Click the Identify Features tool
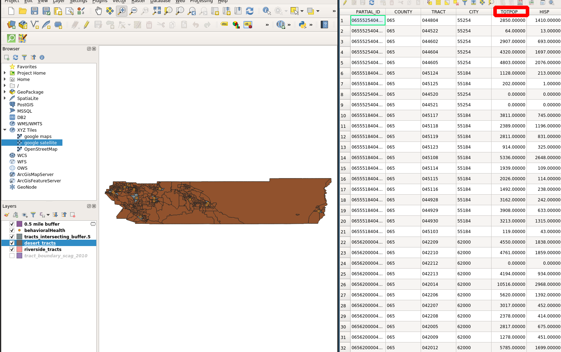Image resolution: width=561 pixels, height=352 pixels. point(267,11)
